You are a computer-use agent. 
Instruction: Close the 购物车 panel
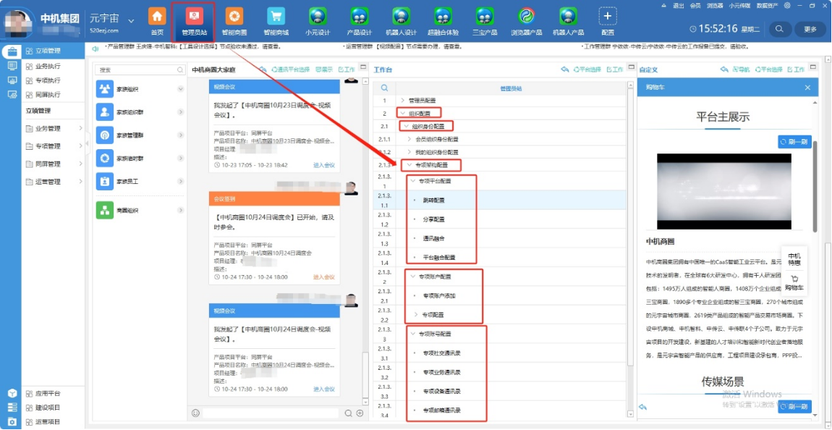click(x=807, y=88)
